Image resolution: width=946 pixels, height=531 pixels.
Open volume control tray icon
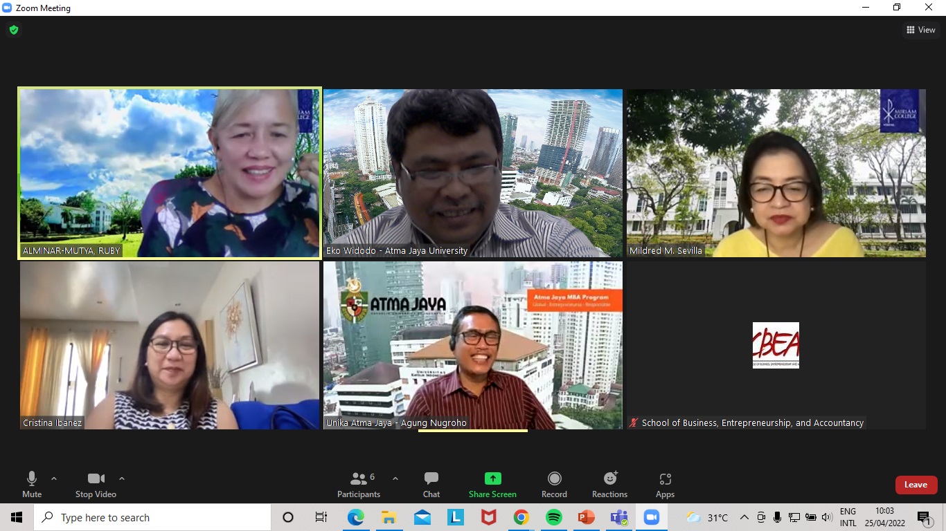point(827,517)
